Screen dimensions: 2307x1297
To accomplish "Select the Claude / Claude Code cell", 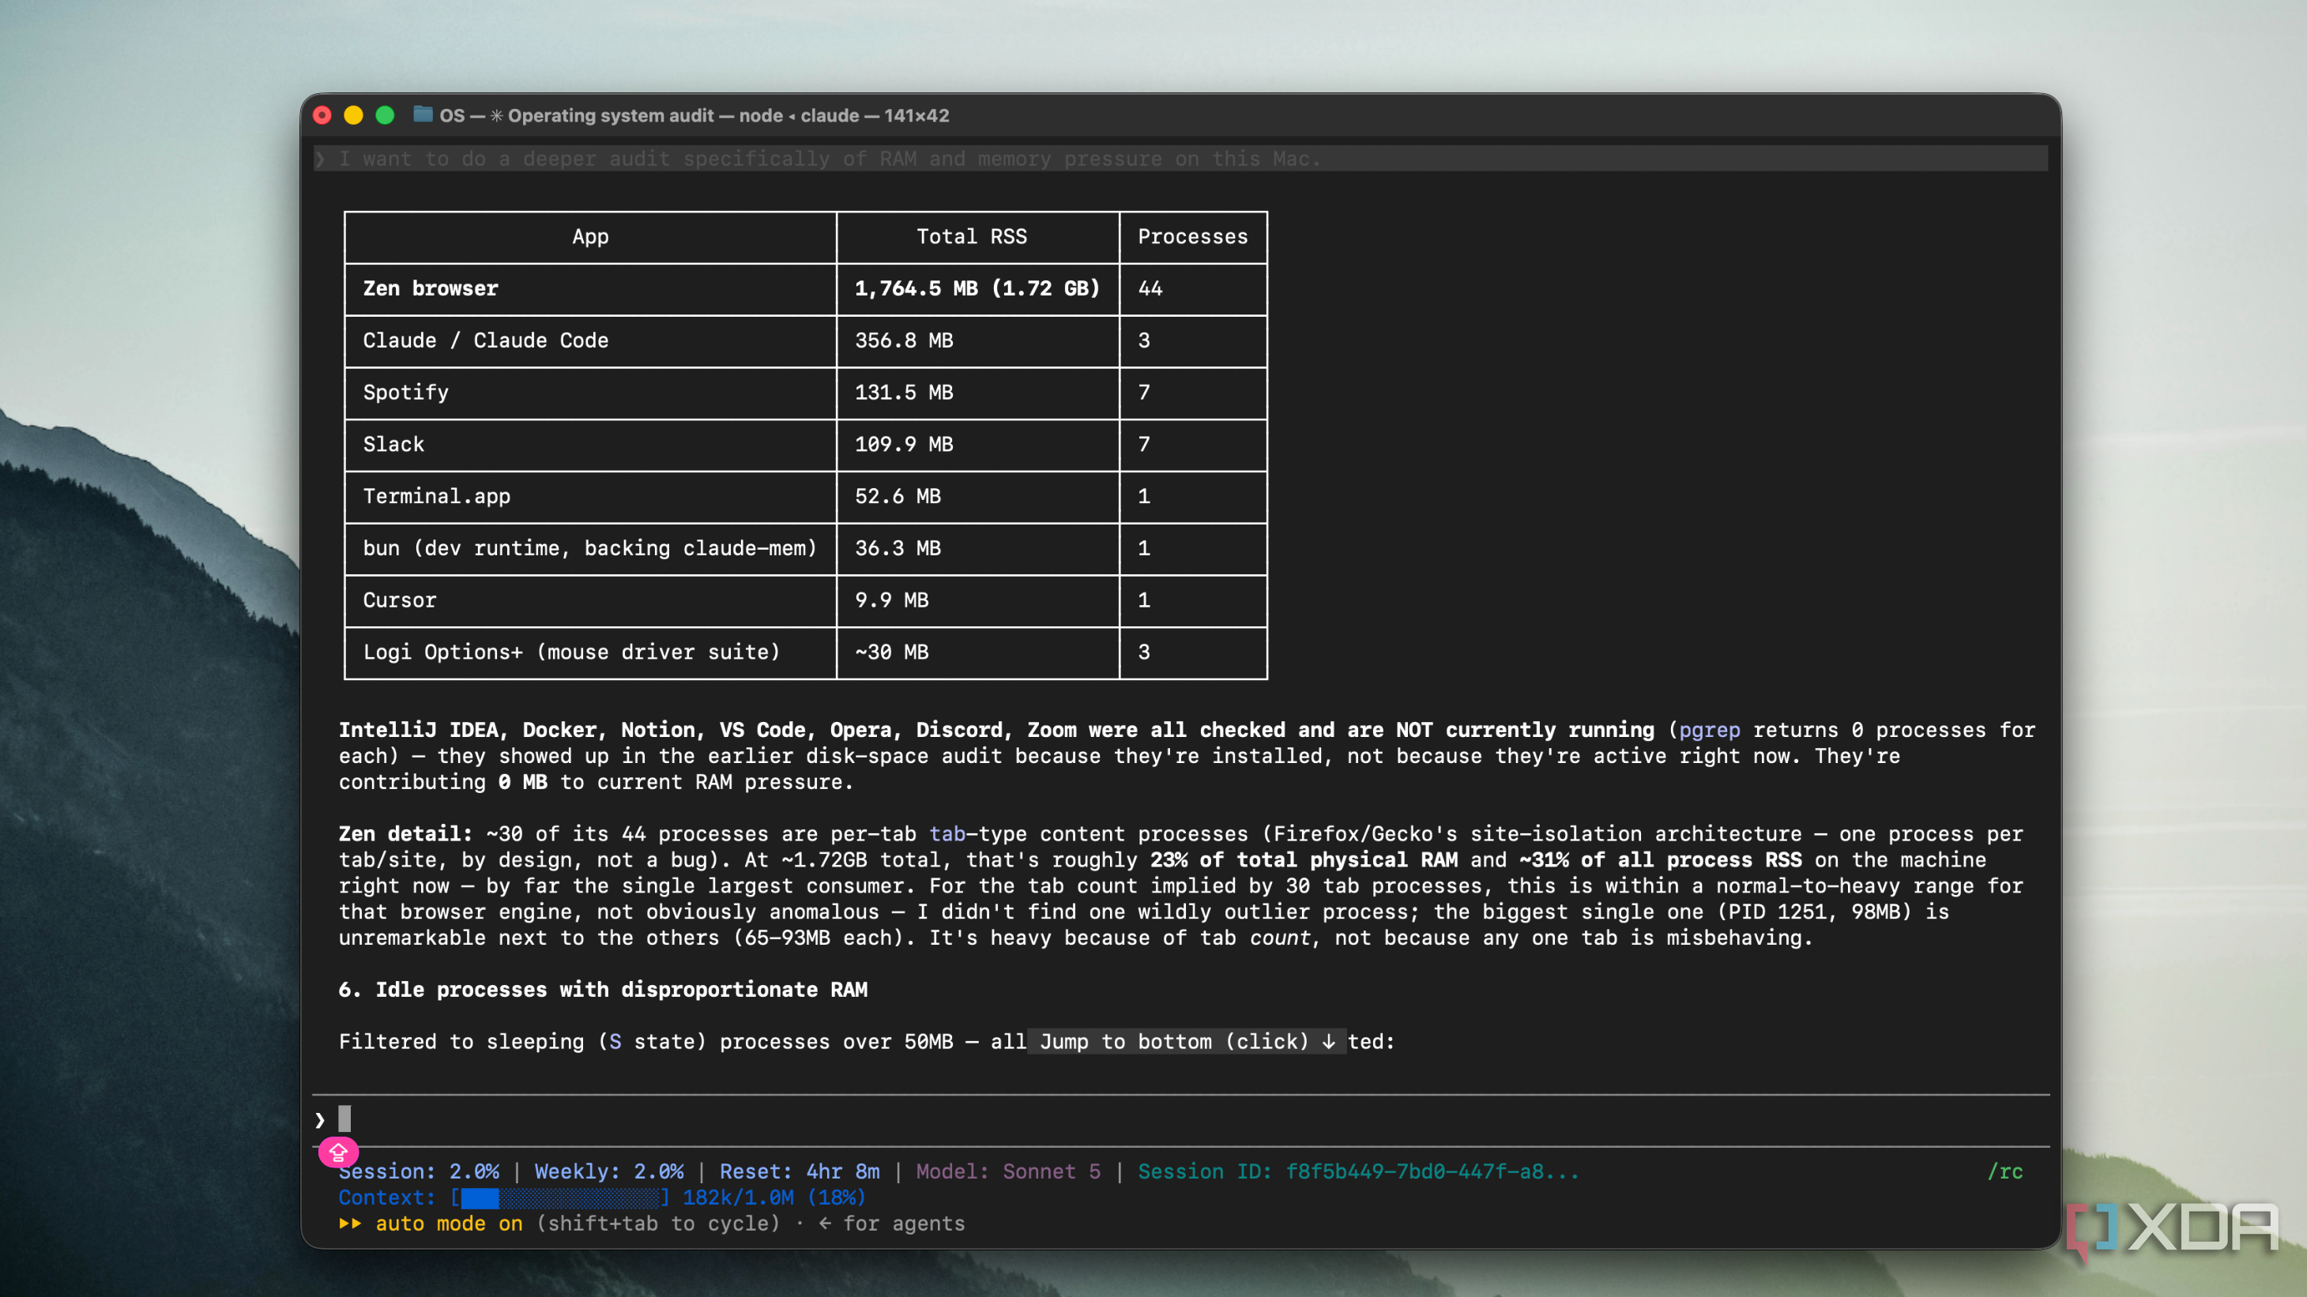I will click(590, 341).
